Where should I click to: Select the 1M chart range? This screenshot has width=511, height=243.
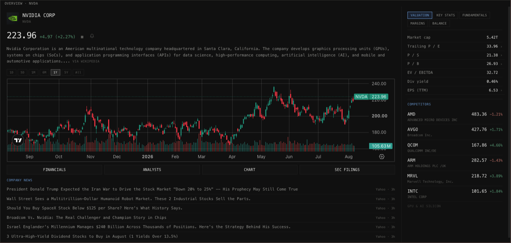point(33,72)
